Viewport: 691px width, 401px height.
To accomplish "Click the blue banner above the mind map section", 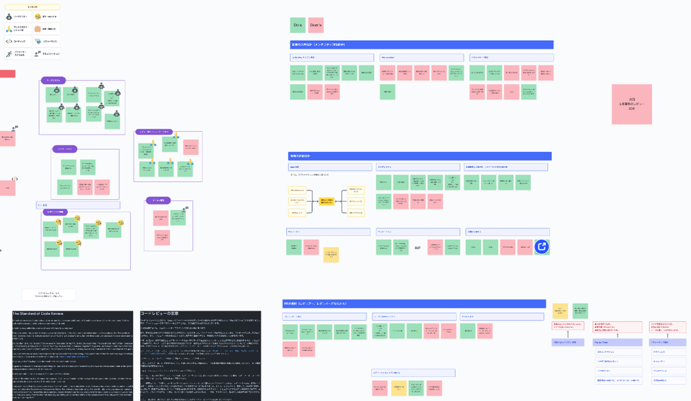I will coord(420,156).
